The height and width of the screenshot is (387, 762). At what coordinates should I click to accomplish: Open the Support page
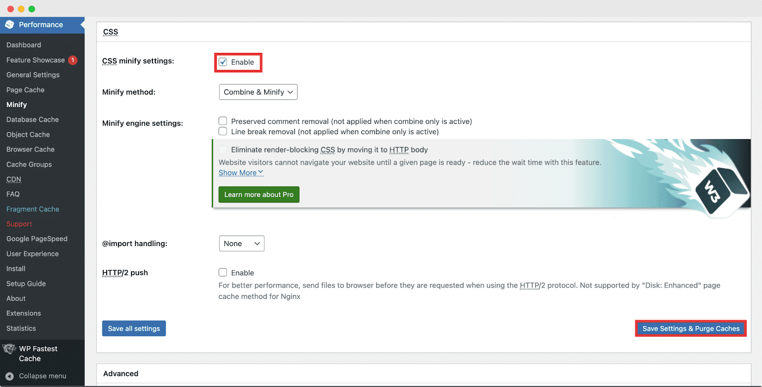pyautogui.click(x=19, y=224)
